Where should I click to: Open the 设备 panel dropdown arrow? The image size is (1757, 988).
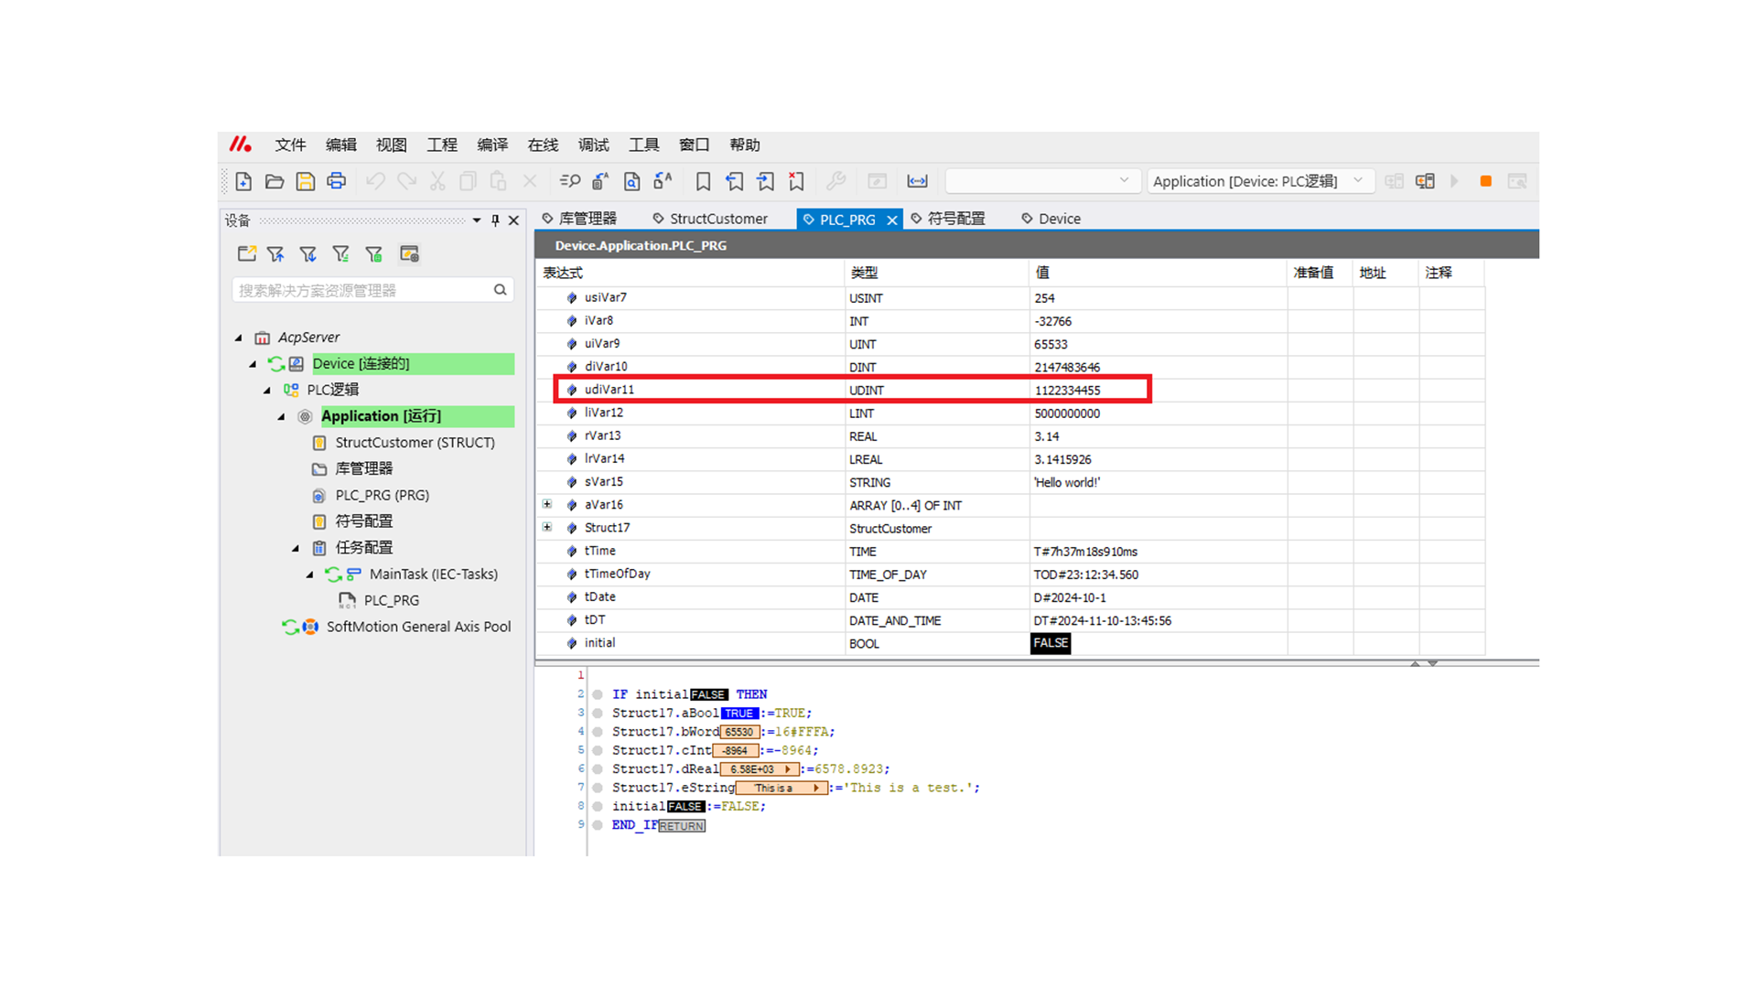point(477,220)
